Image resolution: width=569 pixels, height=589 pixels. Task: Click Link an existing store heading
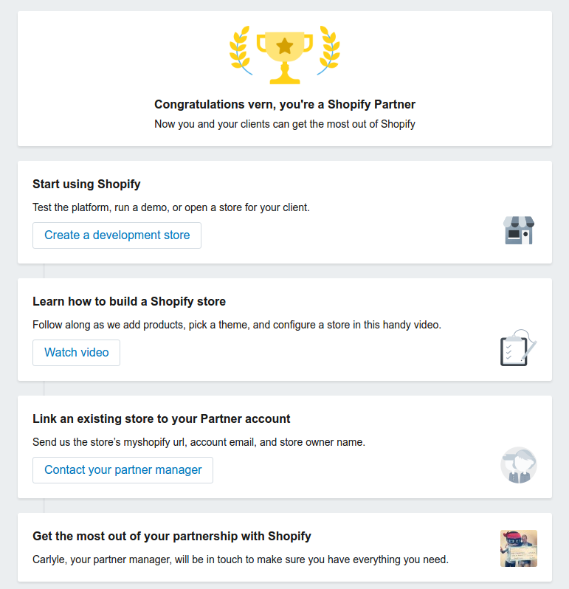tap(162, 418)
